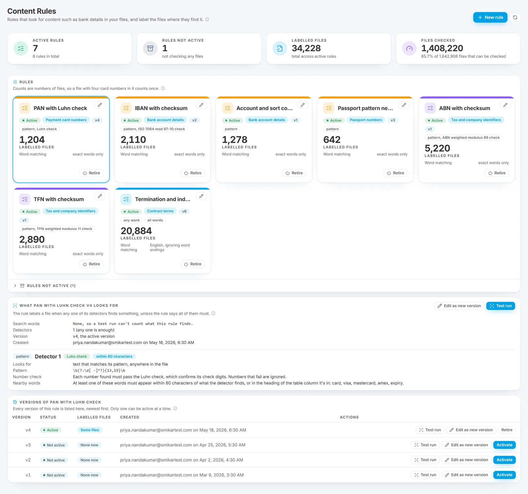Activate version v2
Image resolution: width=528 pixels, height=494 pixels.
tap(505, 460)
